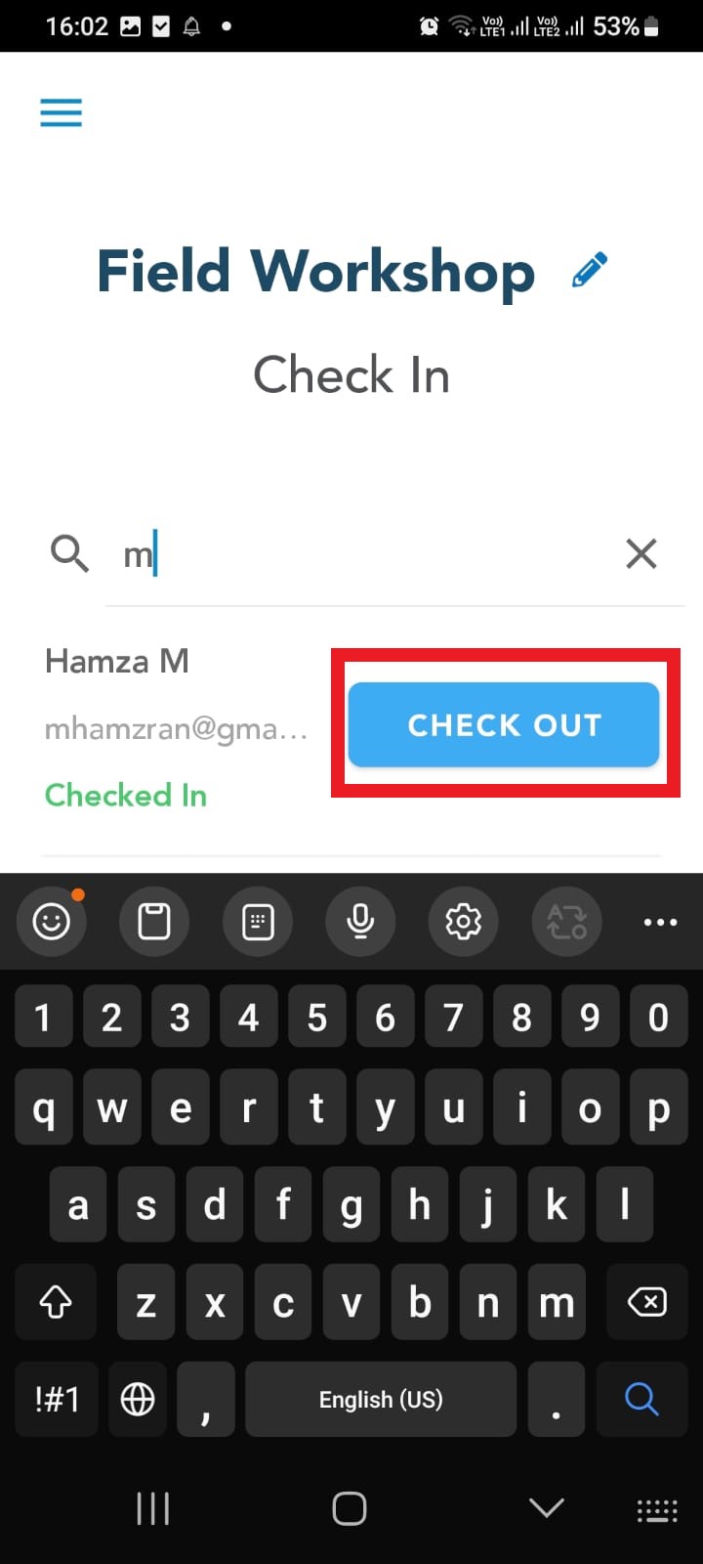Open recent apps from the navigation bar
This screenshot has height=1564, width=703.
click(x=153, y=1508)
